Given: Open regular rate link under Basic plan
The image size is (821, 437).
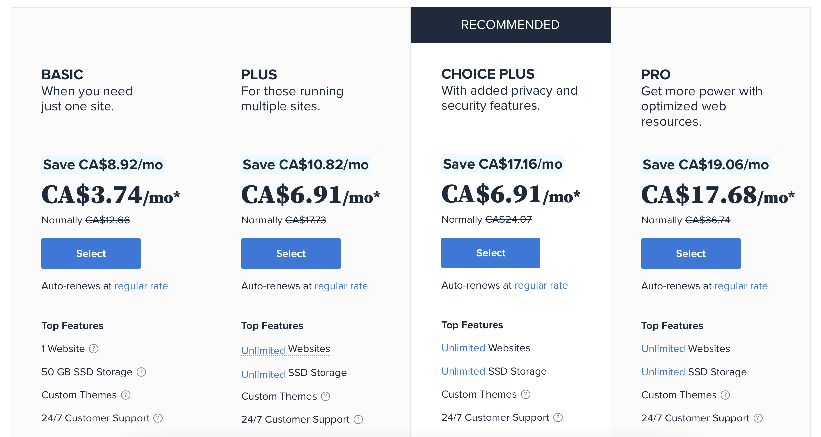Looking at the screenshot, I should pyautogui.click(x=141, y=286).
